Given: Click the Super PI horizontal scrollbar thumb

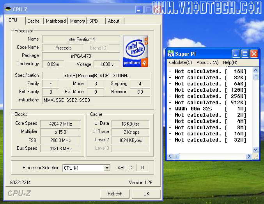Looking at the screenshot, I should tap(176, 156).
